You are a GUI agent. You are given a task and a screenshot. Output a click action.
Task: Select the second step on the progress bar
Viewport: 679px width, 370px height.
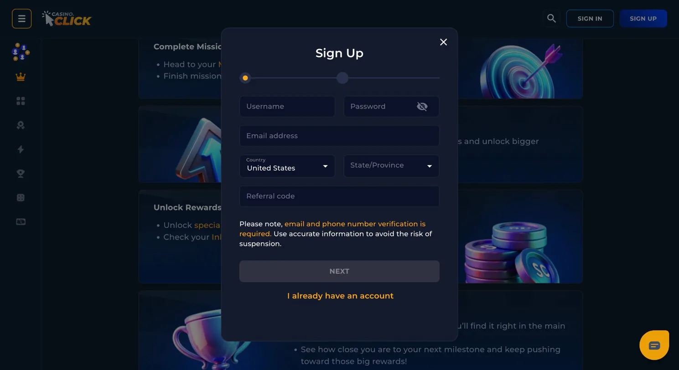coord(342,78)
